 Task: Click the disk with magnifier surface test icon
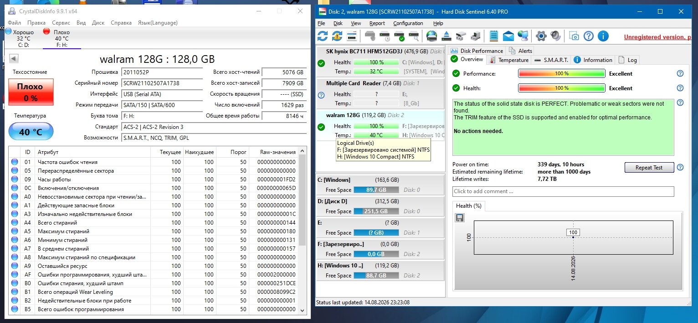pyautogui.click(x=414, y=36)
